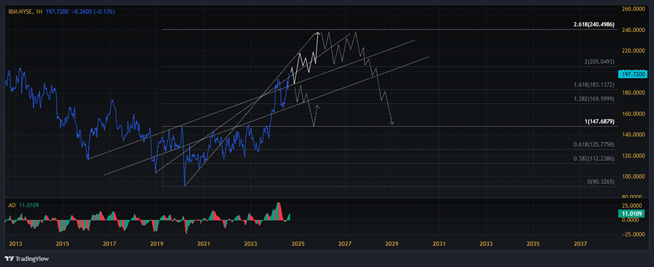
Task: Click the 2021 time axis label
Action: tap(203, 243)
